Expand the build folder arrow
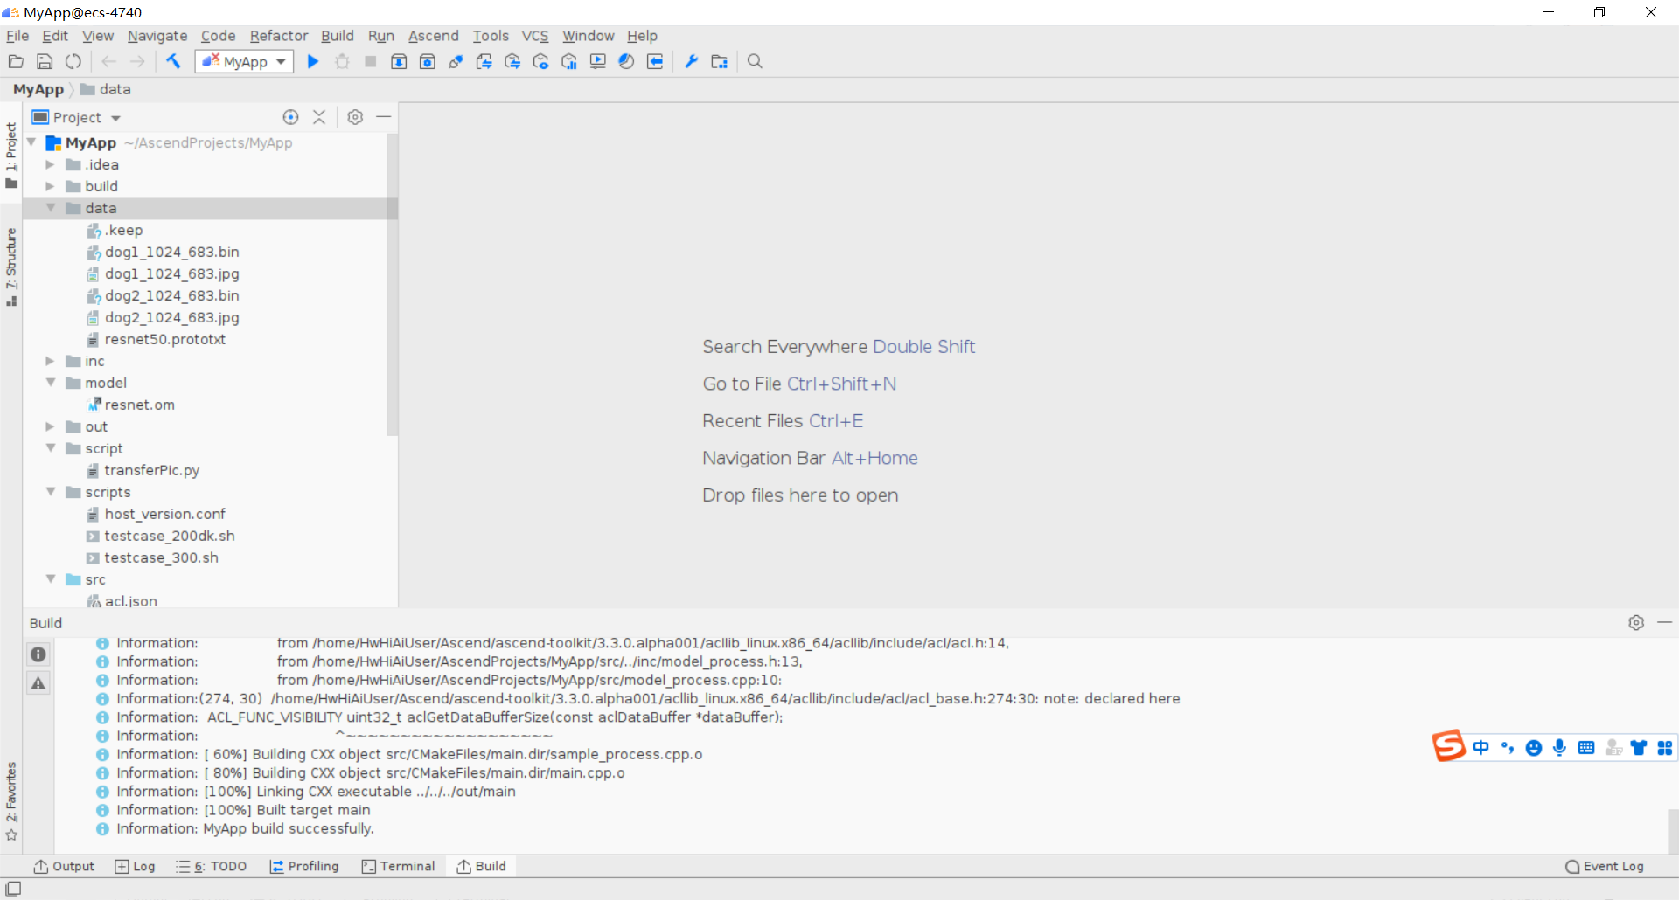This screenshot has height=900, width=1679. click(x=50, y=186)
